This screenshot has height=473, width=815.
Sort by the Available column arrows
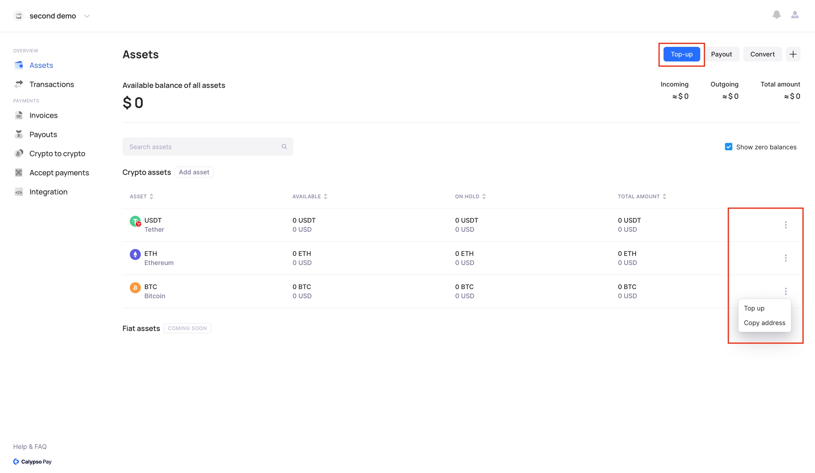(325, 197)
